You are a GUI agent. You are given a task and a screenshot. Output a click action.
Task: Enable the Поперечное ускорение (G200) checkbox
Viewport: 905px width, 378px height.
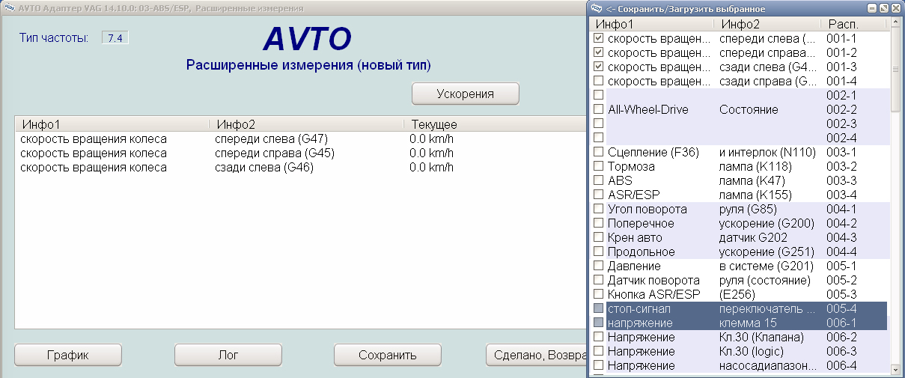pos(598,223)
